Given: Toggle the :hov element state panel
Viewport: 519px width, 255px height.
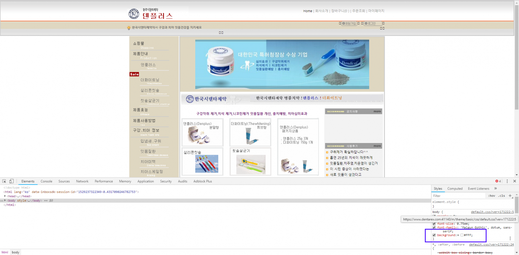Looking at the screenshot, I should tap(492, 196).
